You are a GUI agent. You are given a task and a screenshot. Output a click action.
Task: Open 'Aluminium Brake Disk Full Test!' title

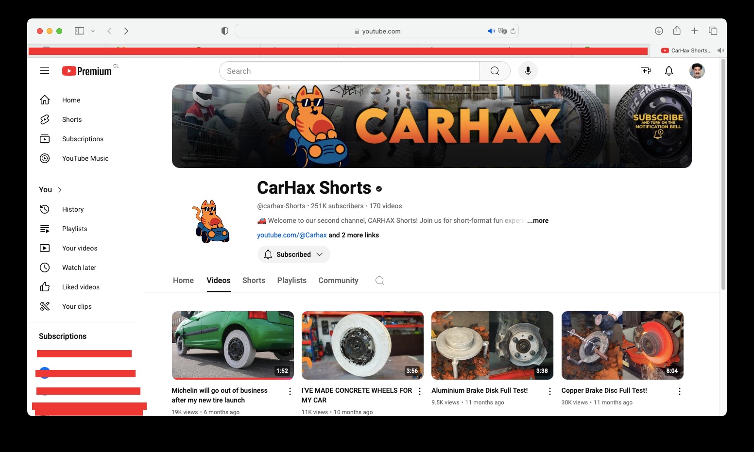(480, 390)
